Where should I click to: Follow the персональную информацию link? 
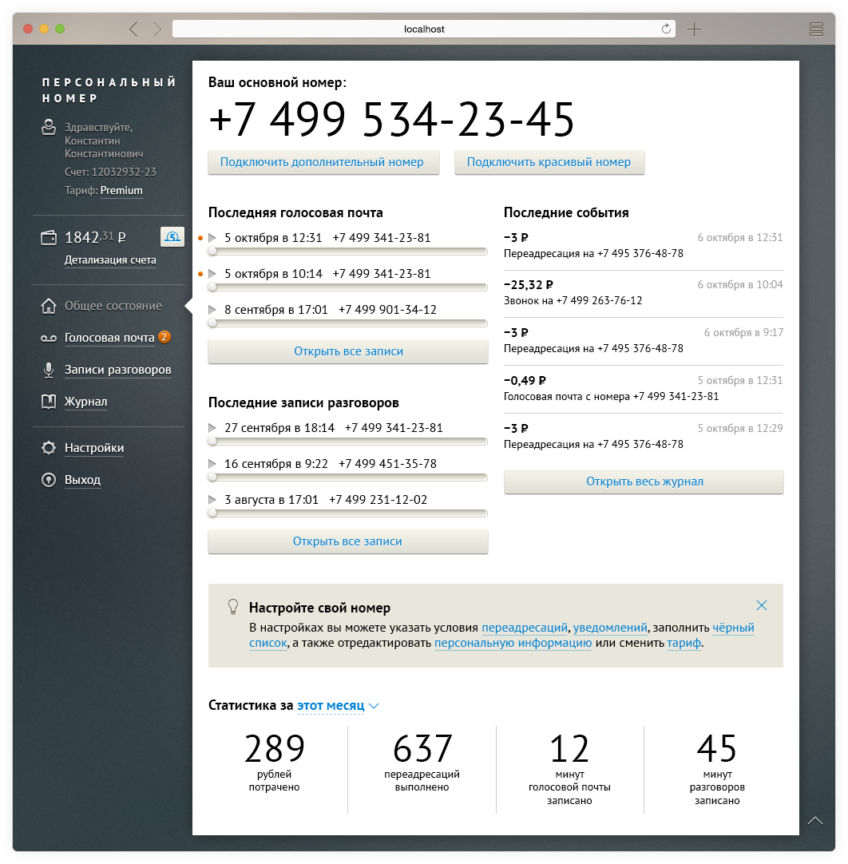click(513, 643)
